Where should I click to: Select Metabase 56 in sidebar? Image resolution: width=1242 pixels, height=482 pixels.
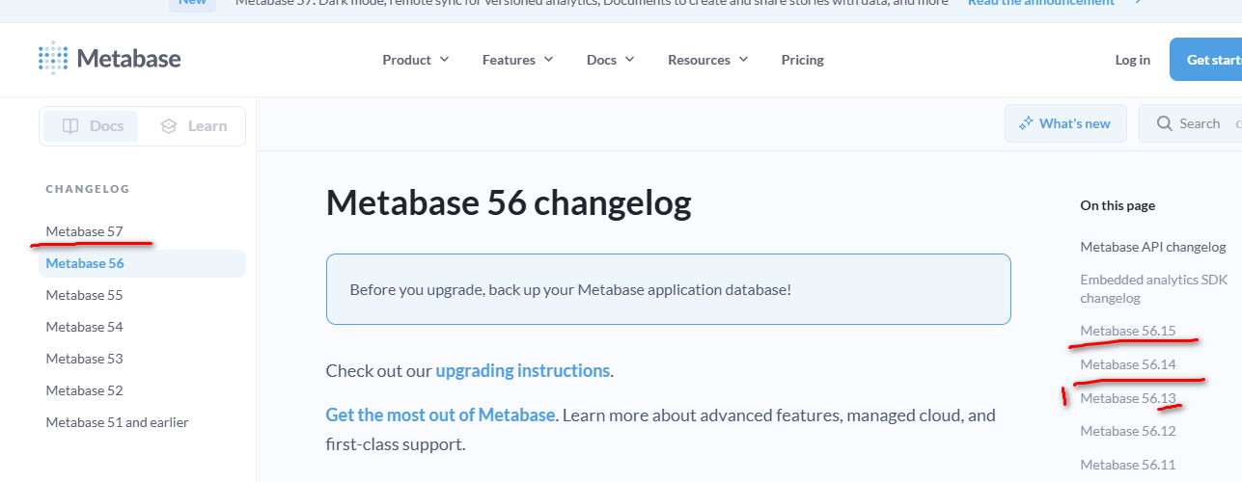[142, 263]
